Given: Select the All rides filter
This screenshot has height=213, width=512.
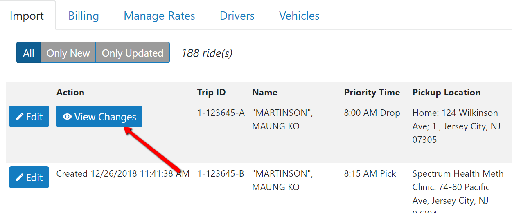Looking at the screenshot, I should point(29,53).
